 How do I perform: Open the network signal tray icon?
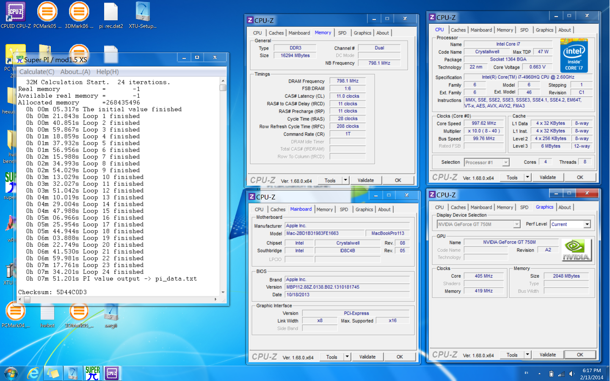(x=561, y=374)
